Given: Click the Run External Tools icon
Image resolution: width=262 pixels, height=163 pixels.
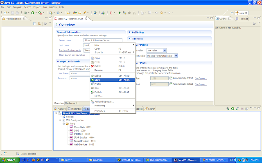Looking at the screenshot, I should (x=40, y=13).
